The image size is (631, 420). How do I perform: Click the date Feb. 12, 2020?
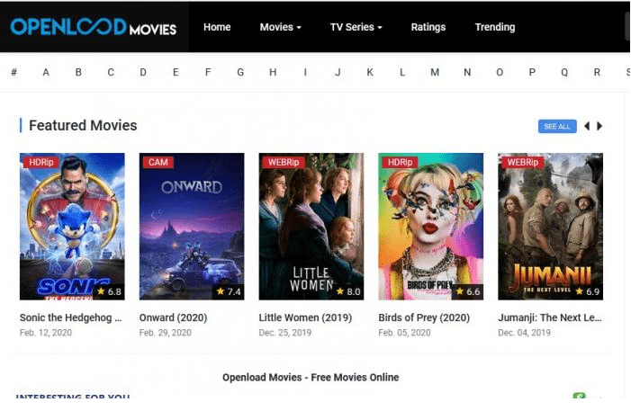(x=46, y=333)
